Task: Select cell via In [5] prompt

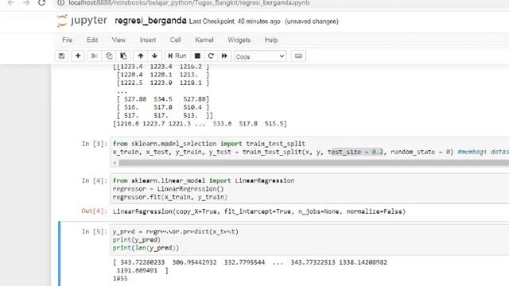Action: [94, 231]
